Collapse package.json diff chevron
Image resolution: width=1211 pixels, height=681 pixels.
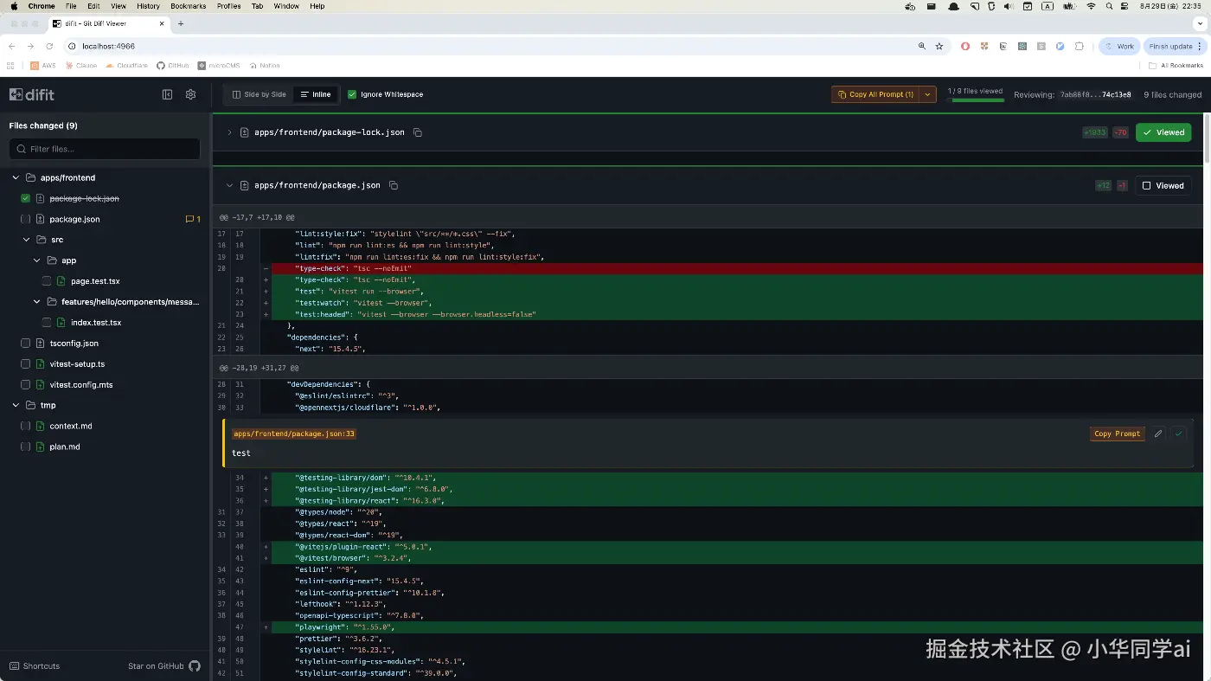click(x=229, y=185)
